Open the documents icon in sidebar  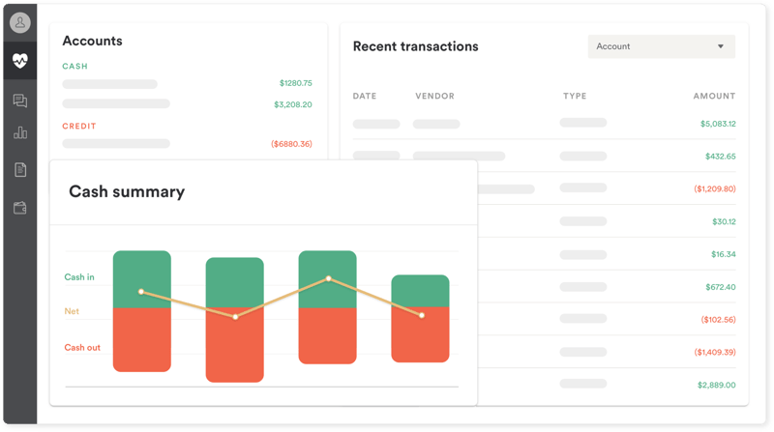19,170
